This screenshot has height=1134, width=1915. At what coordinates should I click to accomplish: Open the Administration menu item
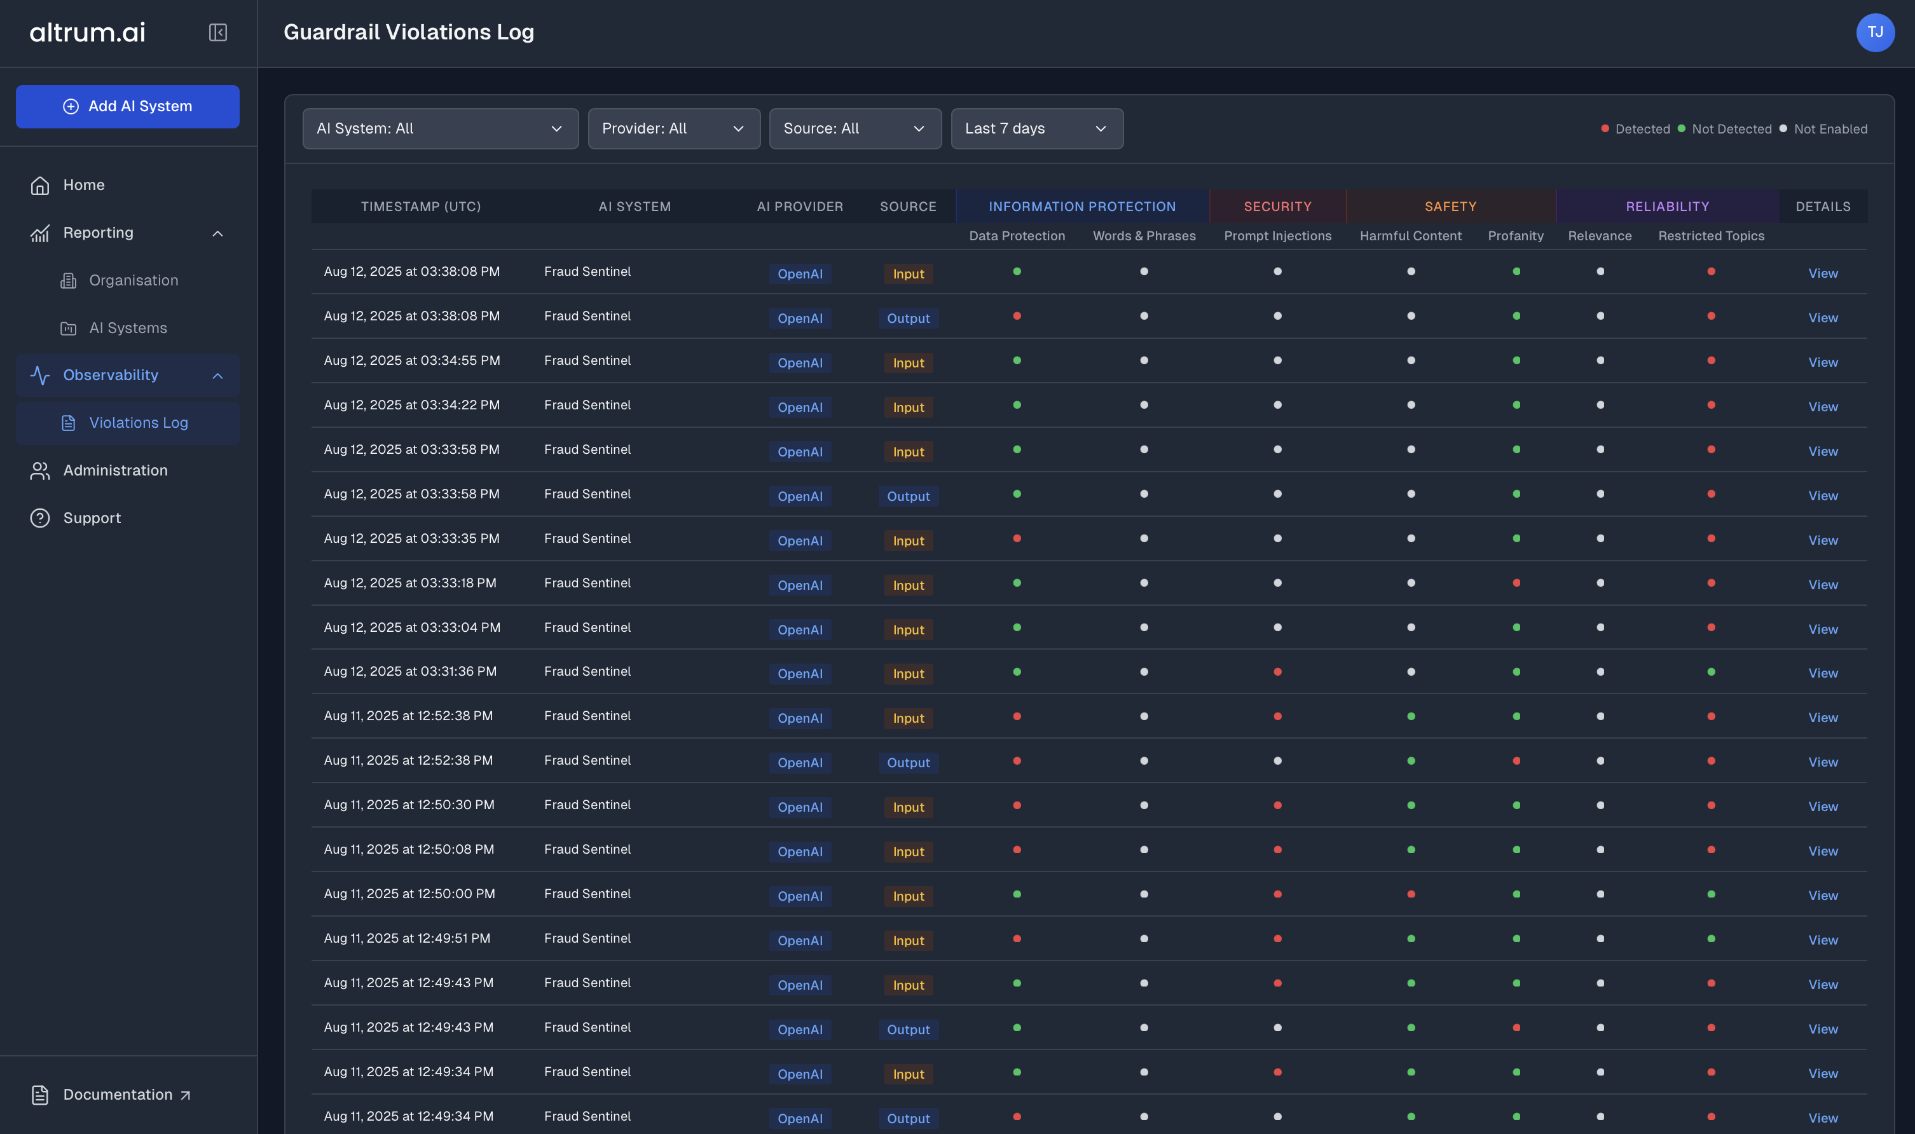click(x=115, y=471)
